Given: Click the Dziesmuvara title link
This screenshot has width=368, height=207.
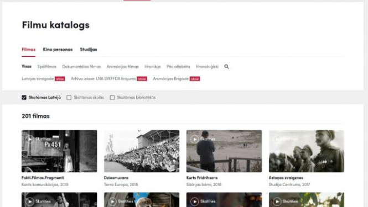Looking at the screenshot, I should click(116, 178).
